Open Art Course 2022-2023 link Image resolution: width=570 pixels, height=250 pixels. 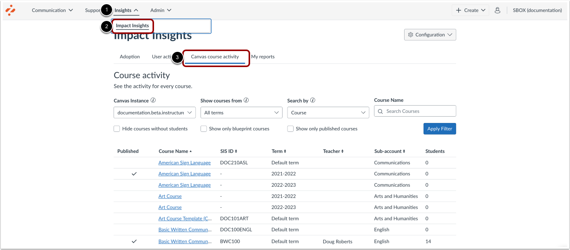point(170,207)
